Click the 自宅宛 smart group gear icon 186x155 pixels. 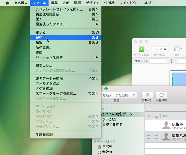click(99, 147)
